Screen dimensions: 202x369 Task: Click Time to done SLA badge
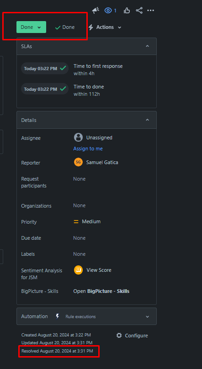(45, 89)
